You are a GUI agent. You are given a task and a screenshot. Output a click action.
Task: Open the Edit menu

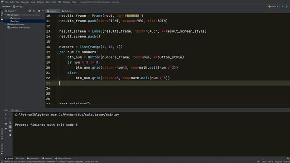(x=12, y=2)
